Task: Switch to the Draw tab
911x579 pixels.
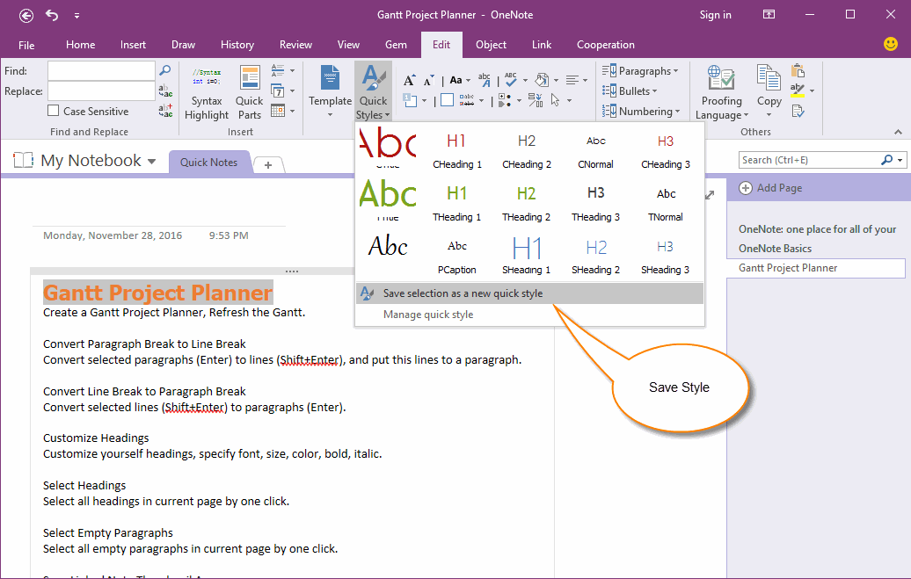Action: coord(183,45)
